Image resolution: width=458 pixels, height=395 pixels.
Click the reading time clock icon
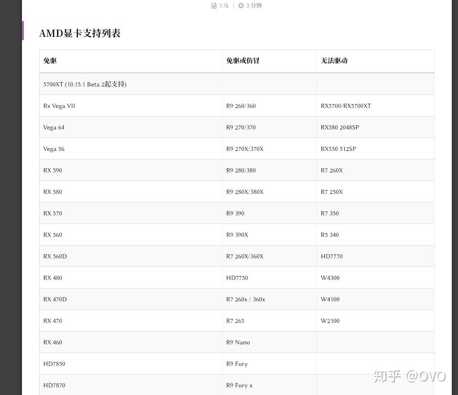tap(241, 6)
